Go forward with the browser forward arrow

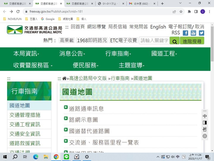click(11, 12)
